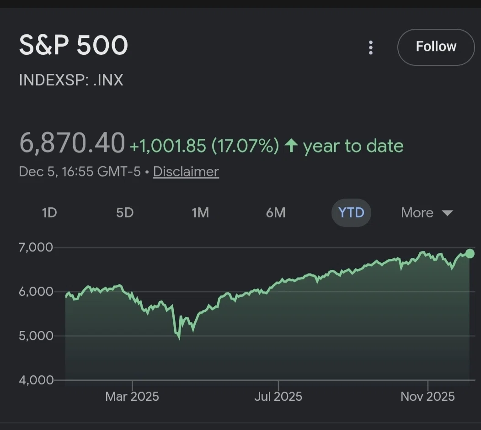
Task: Click the Nov 2025 axis label
Action: [x=428, y=397]
